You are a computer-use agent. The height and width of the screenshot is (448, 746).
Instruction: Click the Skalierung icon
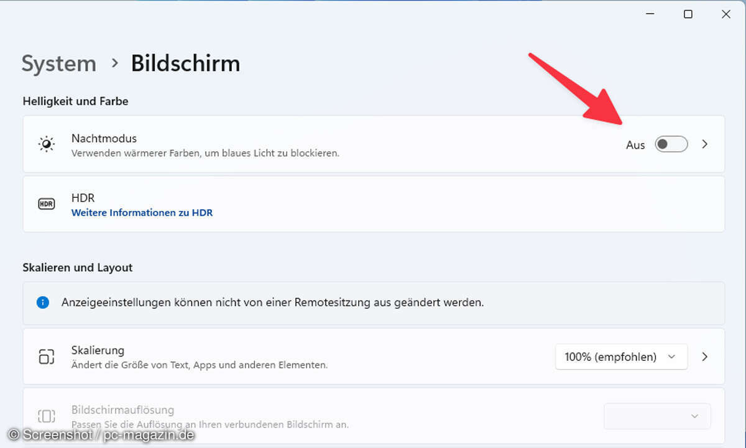tap(47, 357)
